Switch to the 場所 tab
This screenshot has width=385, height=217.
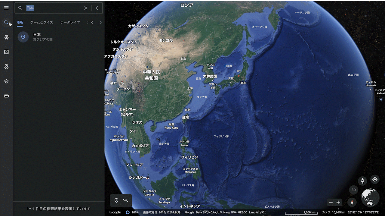tap(20, 22)
